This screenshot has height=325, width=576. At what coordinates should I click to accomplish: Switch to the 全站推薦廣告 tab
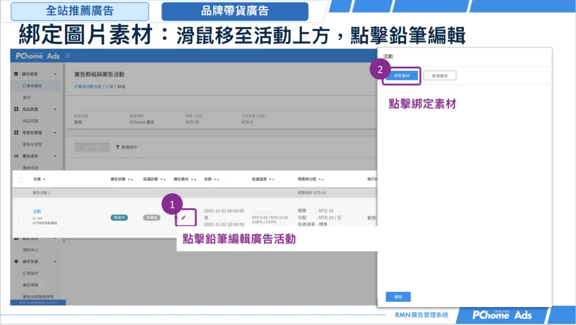click(80, 11)
